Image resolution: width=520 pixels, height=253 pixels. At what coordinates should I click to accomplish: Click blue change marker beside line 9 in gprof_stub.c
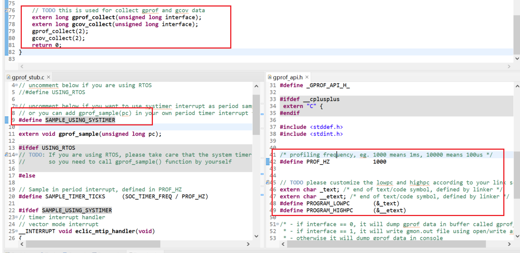[x=6, y=120]
